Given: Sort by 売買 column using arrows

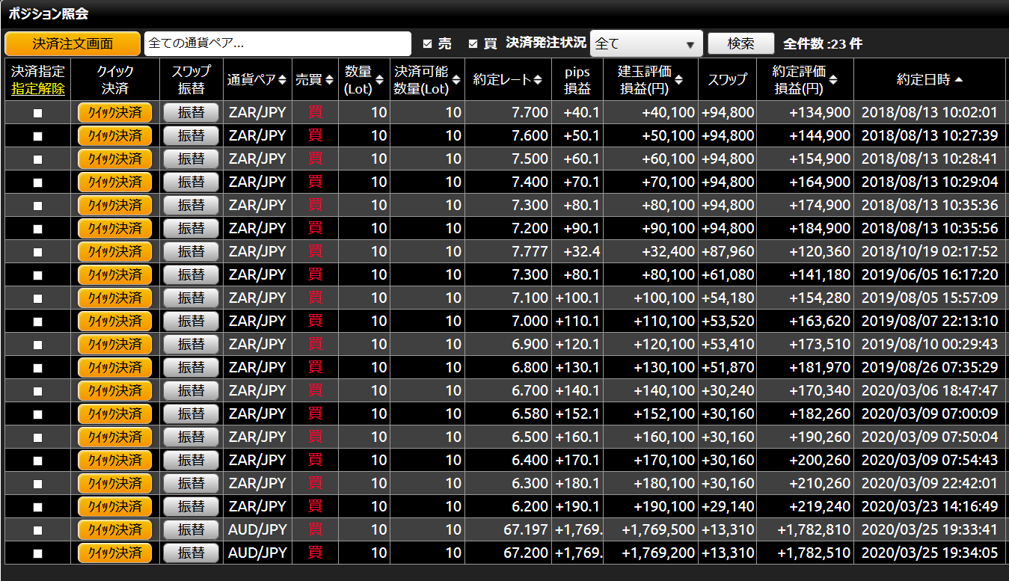Looking at the screenshot, I should tap(329, 80).
